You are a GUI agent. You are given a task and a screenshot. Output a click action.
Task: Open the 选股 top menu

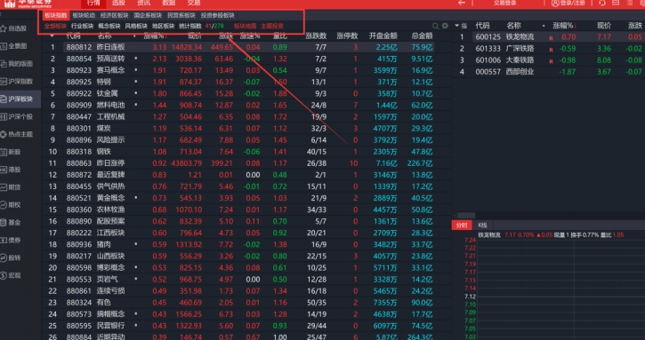pyautogui.click(x=118, y=3)
